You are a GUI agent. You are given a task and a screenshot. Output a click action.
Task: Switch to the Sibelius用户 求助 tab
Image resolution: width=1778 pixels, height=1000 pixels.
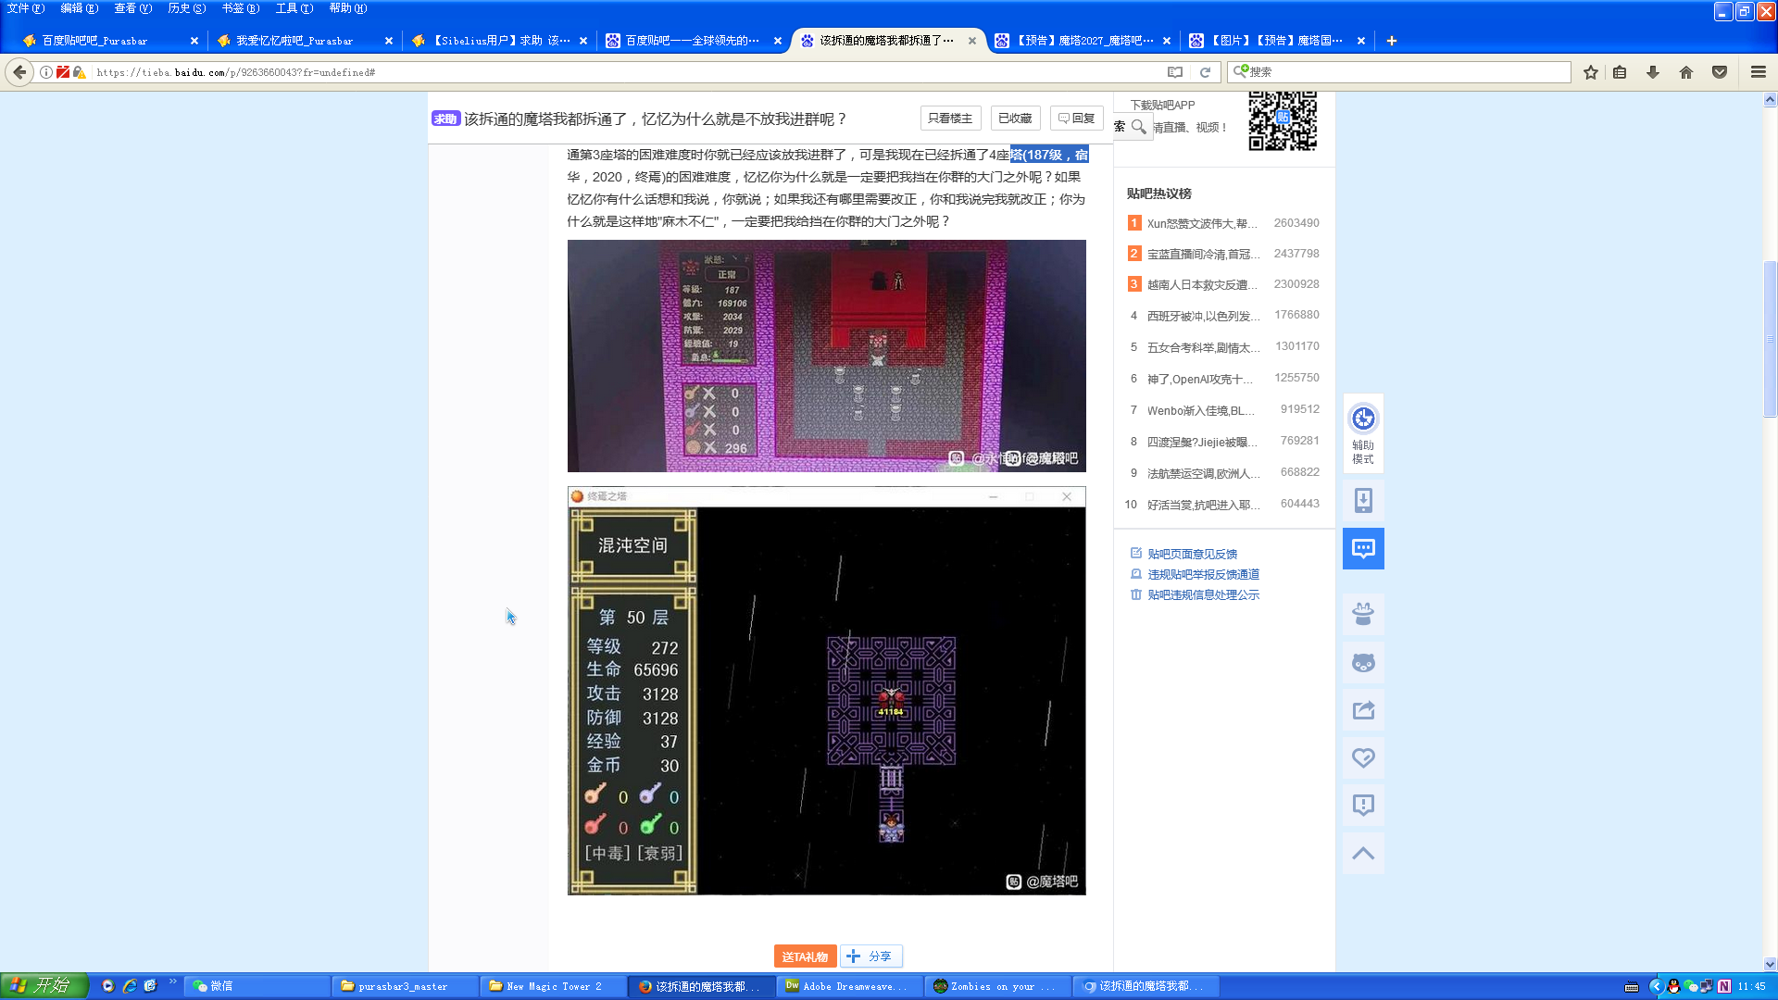[498, 41]
